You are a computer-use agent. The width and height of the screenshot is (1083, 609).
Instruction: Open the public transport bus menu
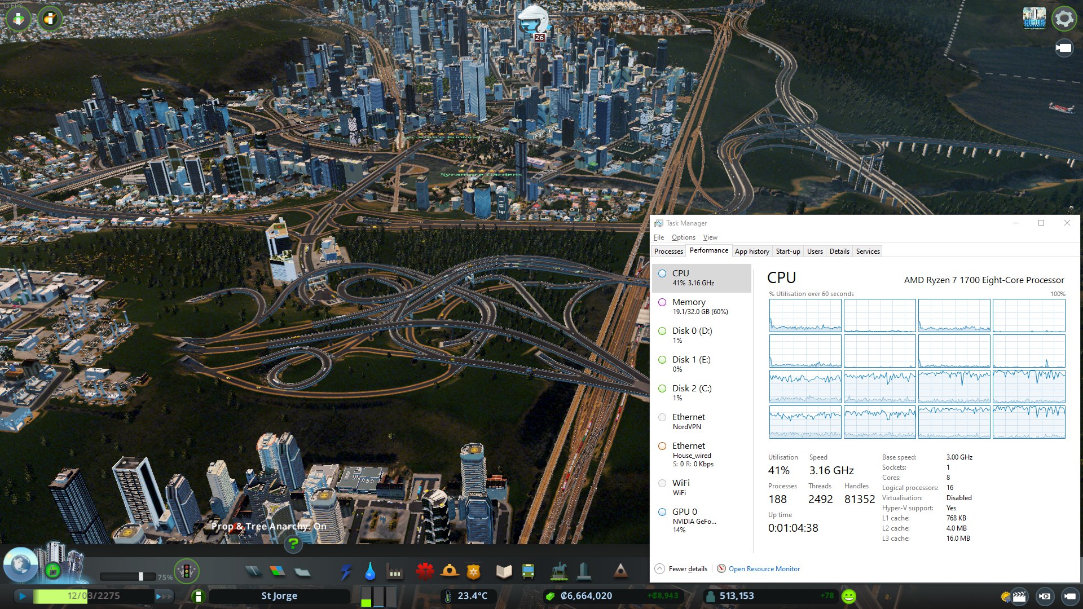click(529, 572)
